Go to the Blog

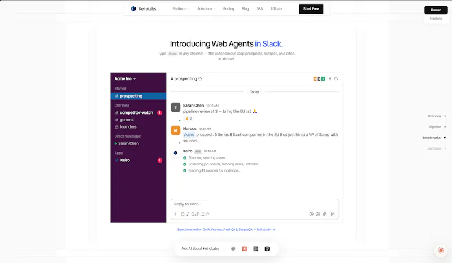pos(245,9)
